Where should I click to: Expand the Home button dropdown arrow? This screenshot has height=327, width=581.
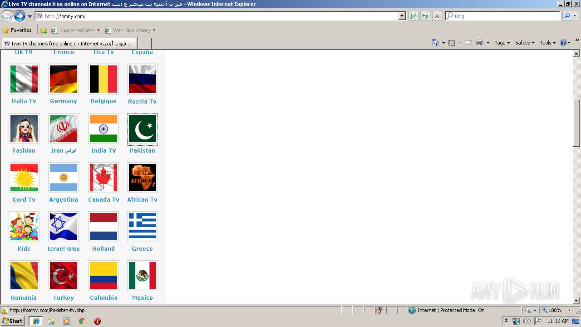(443, 43)
